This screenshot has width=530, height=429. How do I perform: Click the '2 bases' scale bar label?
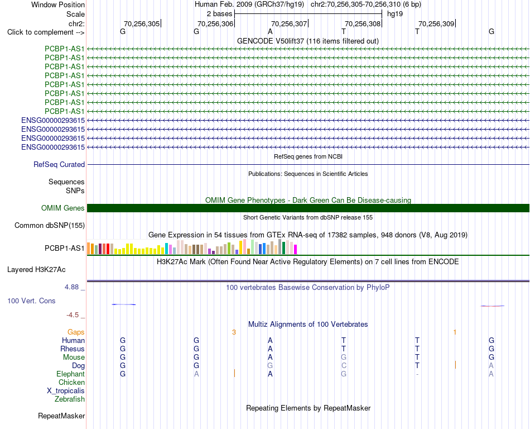point(219,14)
